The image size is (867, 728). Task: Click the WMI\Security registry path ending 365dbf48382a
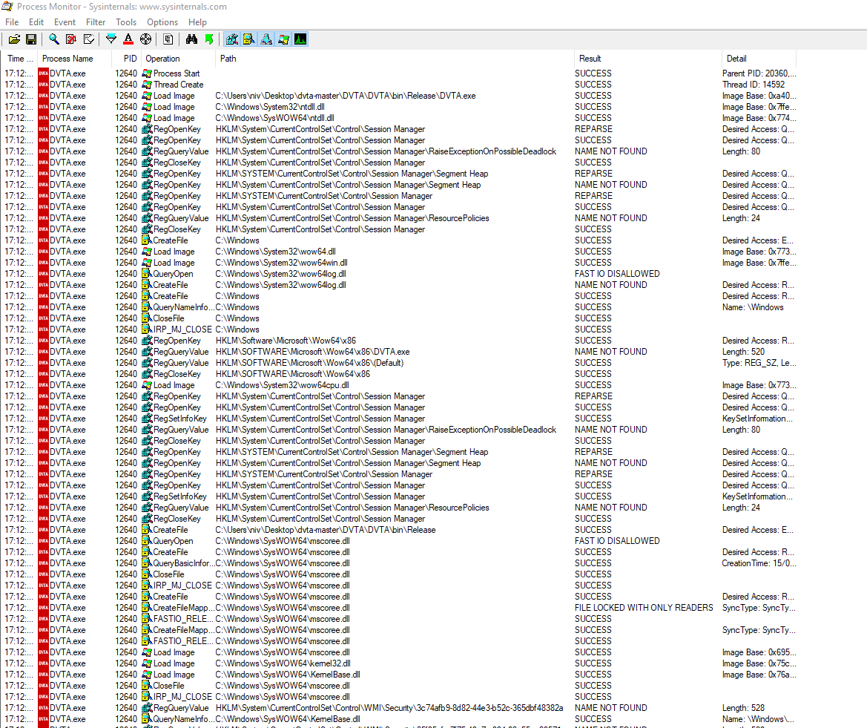point(389,708)
